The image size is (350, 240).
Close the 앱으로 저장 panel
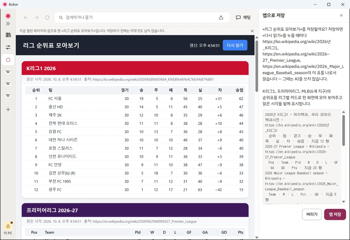(x=341, y=16)
